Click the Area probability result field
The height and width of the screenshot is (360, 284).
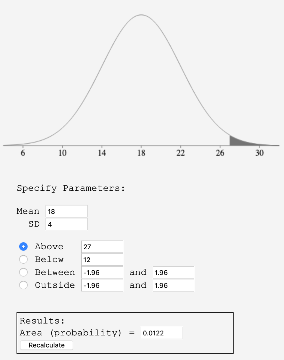161,333
